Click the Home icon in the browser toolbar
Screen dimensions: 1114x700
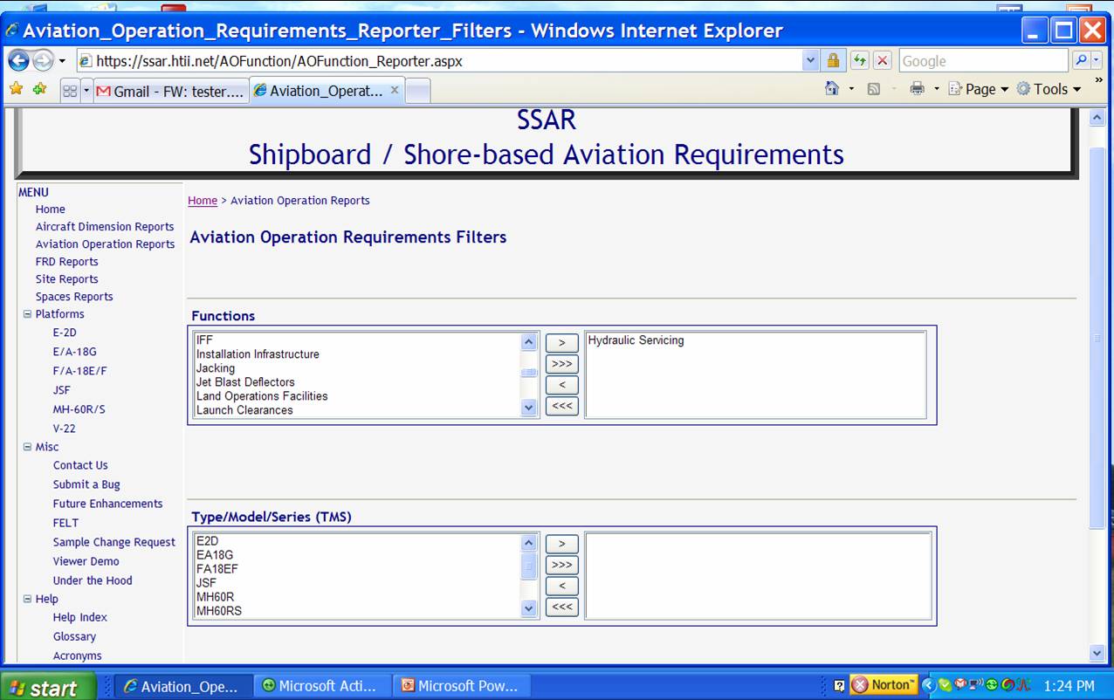(831, 89)
